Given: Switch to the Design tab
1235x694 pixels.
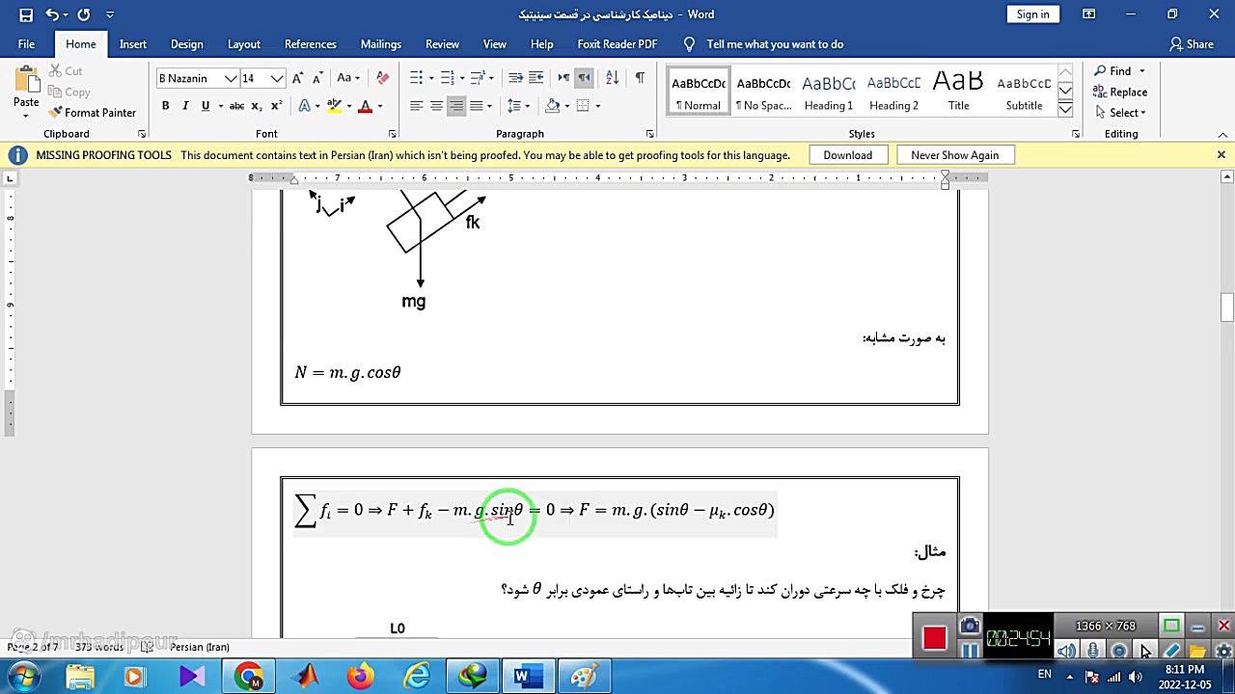Looking at the screenshot, I should 186,44.
